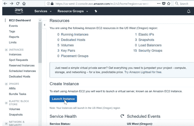Click the pin shortcut icon in AWS navbar

[96, 11]
